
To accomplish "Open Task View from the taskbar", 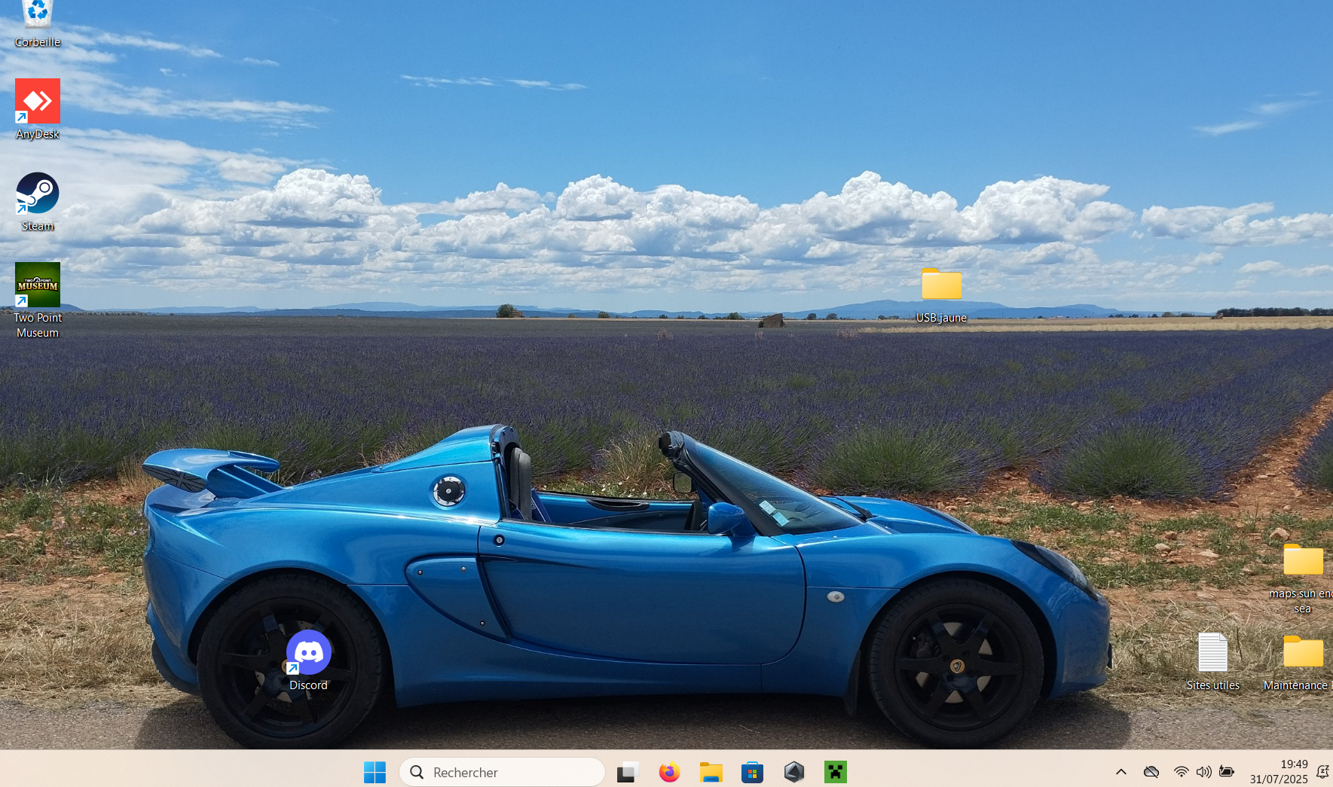I will pyautogui.click(x=628, y=772).
